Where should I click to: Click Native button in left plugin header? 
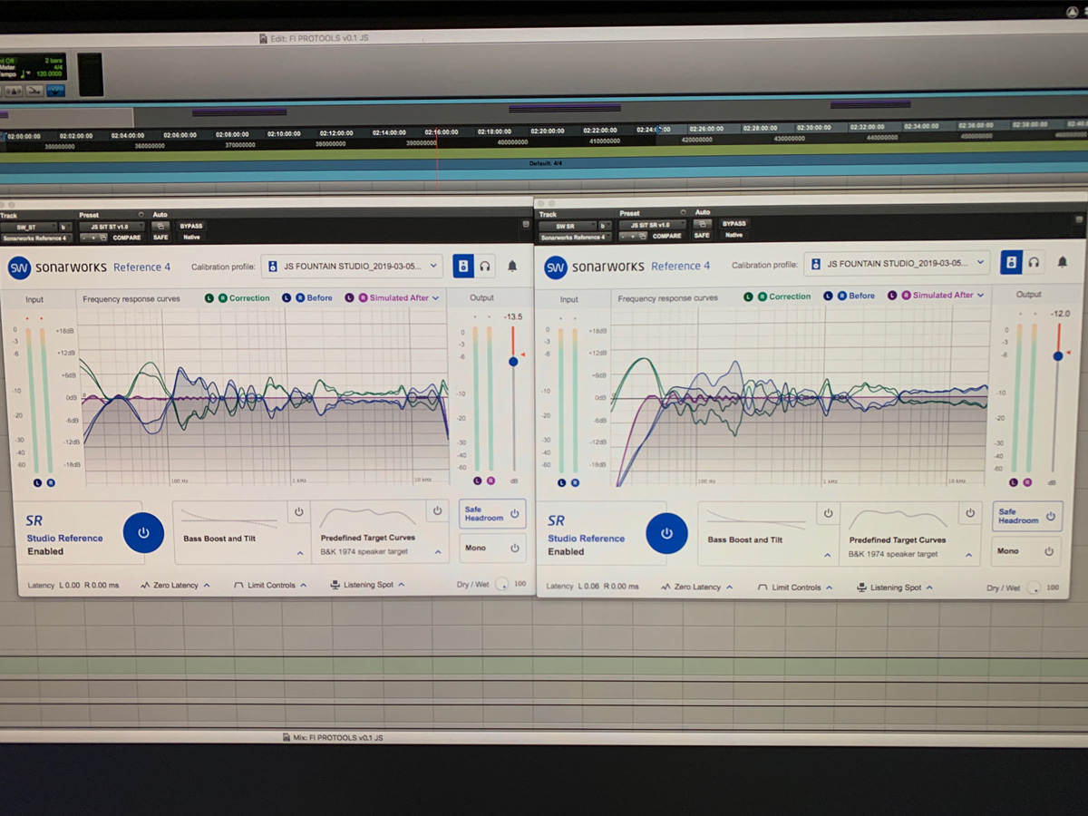[x=190, y=238]
